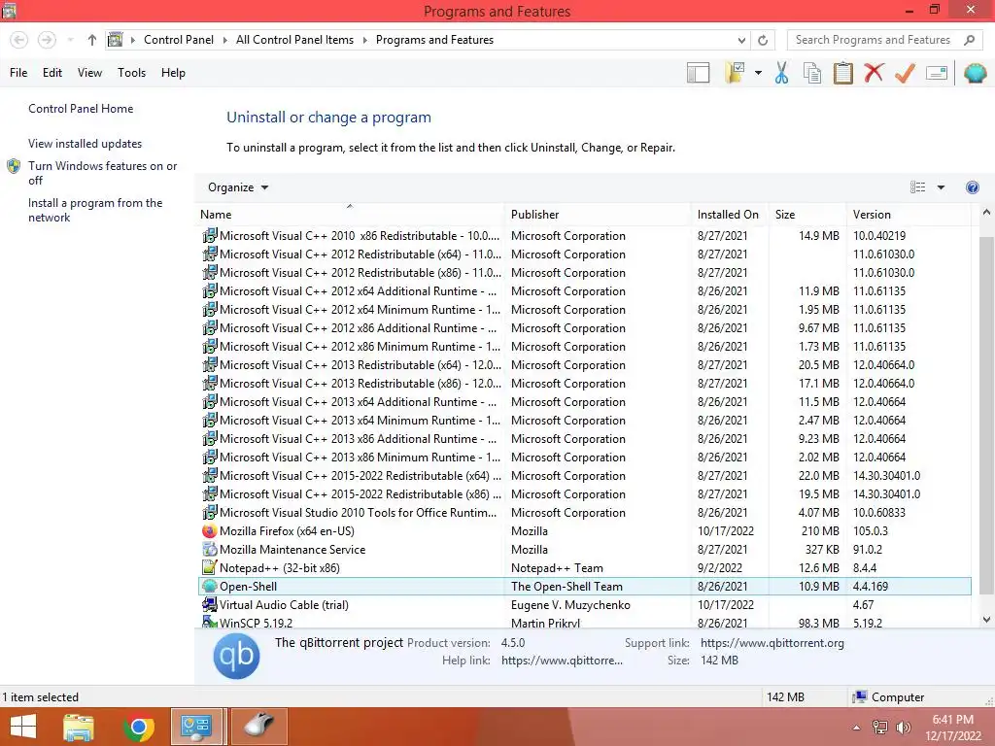This screenshot has width=995, height=746.
Task: Click the qBittorrent logo in details pane
Action: pyautogui.click(x=236, y=656)
